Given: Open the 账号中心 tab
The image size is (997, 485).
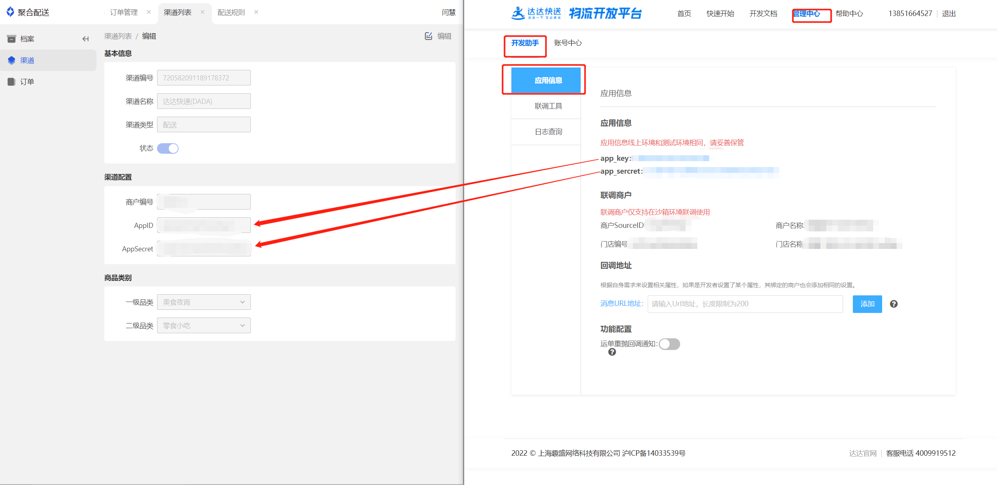Looking at the screenshot, I should click(568, 43).
